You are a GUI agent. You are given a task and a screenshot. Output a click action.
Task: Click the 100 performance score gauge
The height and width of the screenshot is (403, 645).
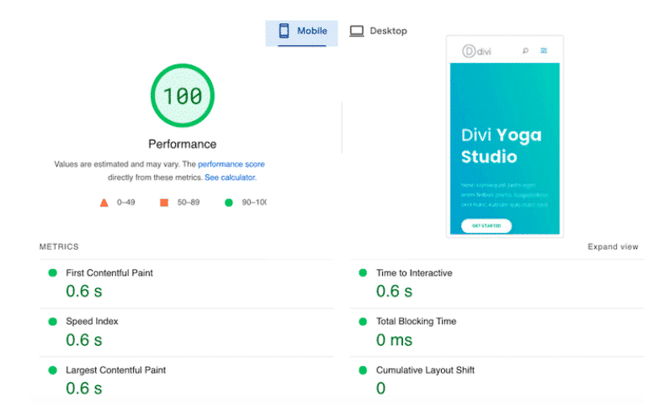pos(182,95)
